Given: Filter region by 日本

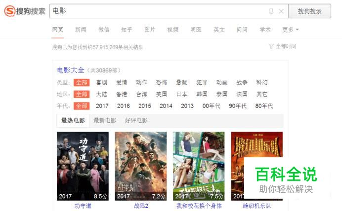Looking at the screenshot, I should (x=182, y=94).
